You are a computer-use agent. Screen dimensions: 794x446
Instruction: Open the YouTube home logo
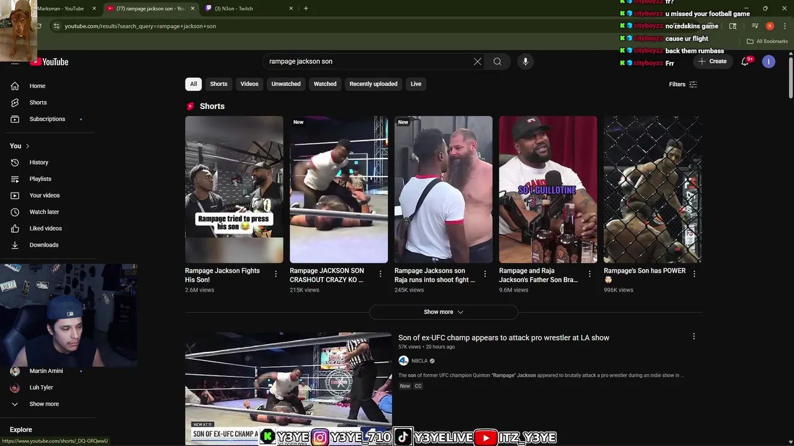50,62
